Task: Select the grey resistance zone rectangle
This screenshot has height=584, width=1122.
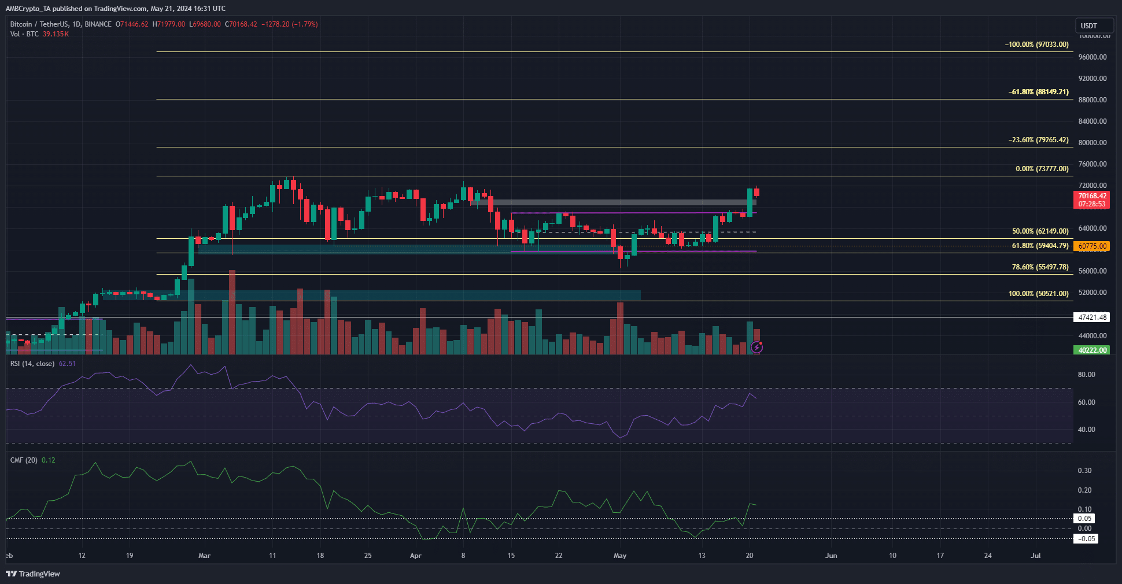Action: pyautogui.click(x=613, y=202)
